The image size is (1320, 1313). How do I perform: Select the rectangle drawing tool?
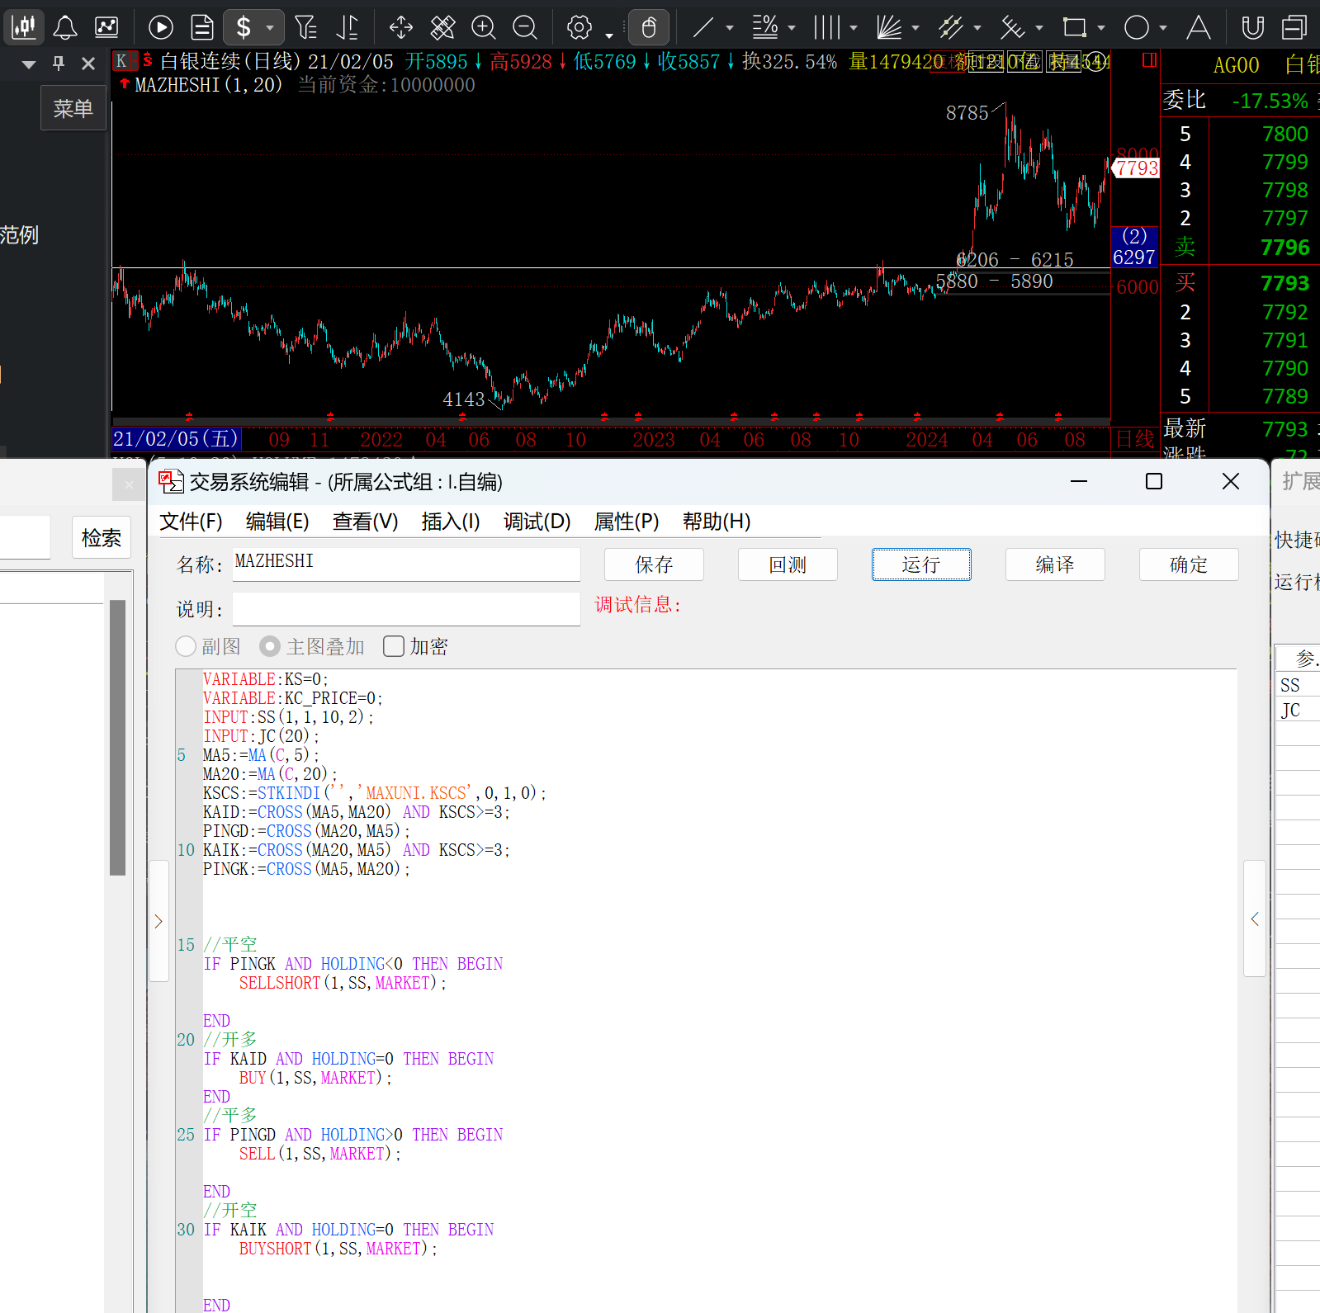click(x=1074, y=28)
